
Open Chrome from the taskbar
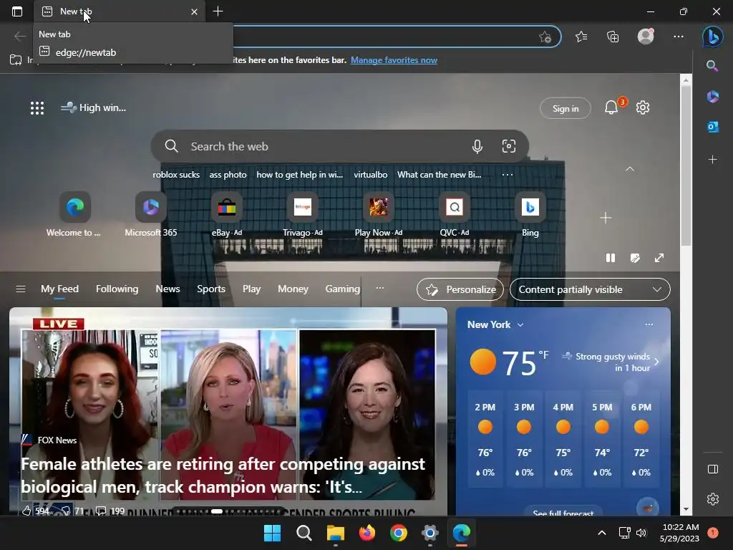399,533
